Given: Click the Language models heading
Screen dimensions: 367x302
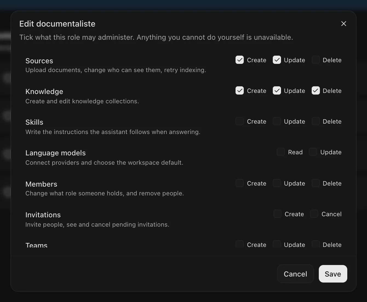Looking at the screenshot, I should point(56,153).
